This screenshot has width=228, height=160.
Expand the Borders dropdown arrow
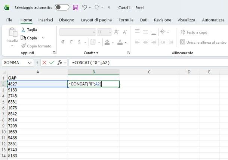[x=99, y=42]
